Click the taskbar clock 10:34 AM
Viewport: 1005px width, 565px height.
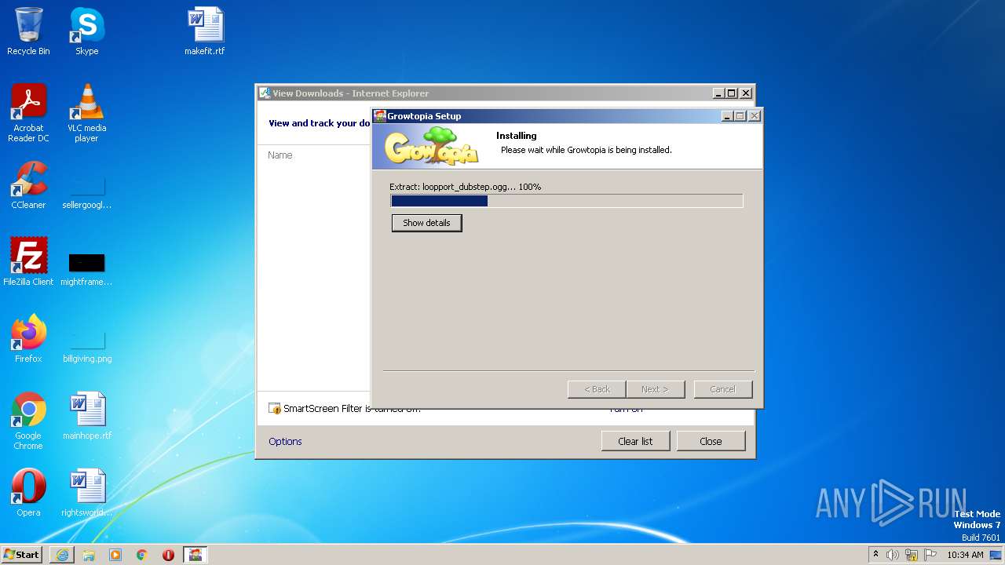965,555
